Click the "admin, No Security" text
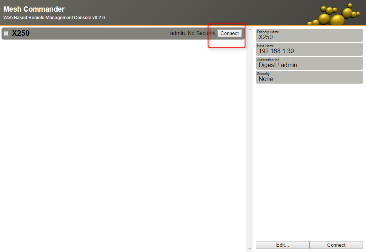The image size is (366, 252). pos(192,34)
